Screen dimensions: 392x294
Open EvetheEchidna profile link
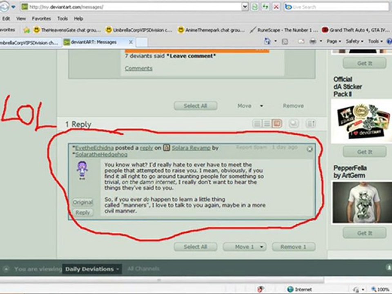click(94, 148)
